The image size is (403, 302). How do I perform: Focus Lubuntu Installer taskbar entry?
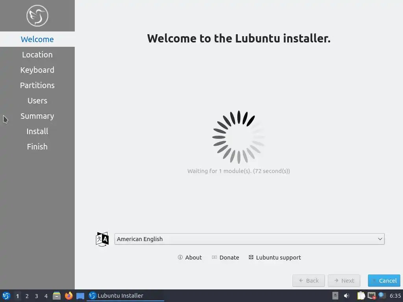126,296
